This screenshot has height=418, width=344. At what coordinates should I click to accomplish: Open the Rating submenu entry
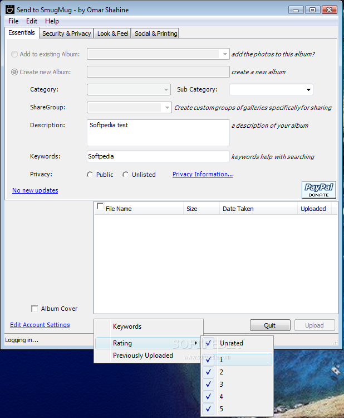coord(149,343)
